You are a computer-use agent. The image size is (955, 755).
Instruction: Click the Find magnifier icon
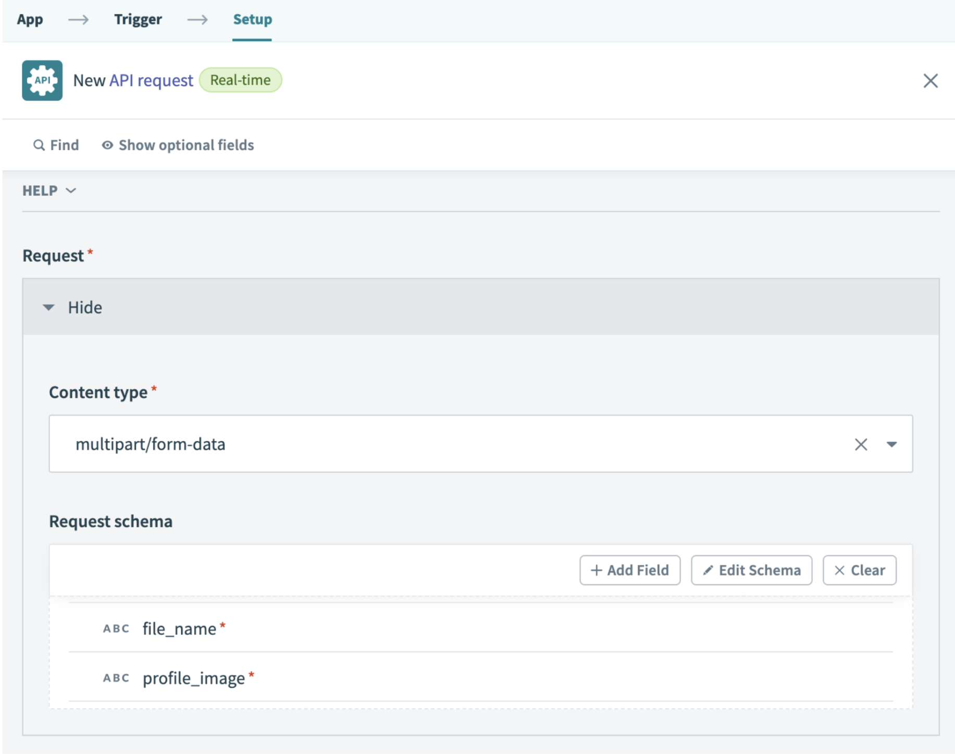coord(39,145)
